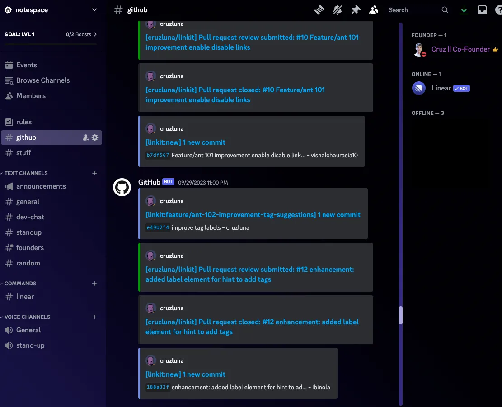This screenshot has width=502, height=407.
Task: Open the Threads panel in the toolbar
Action: (319, 9)
